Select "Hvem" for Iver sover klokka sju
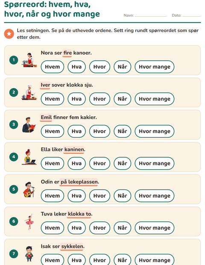 (x=53, y=99)
